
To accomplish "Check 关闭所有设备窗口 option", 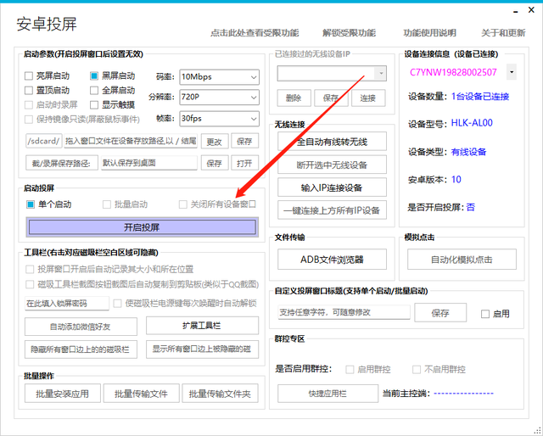I will (x=183, y=204).
